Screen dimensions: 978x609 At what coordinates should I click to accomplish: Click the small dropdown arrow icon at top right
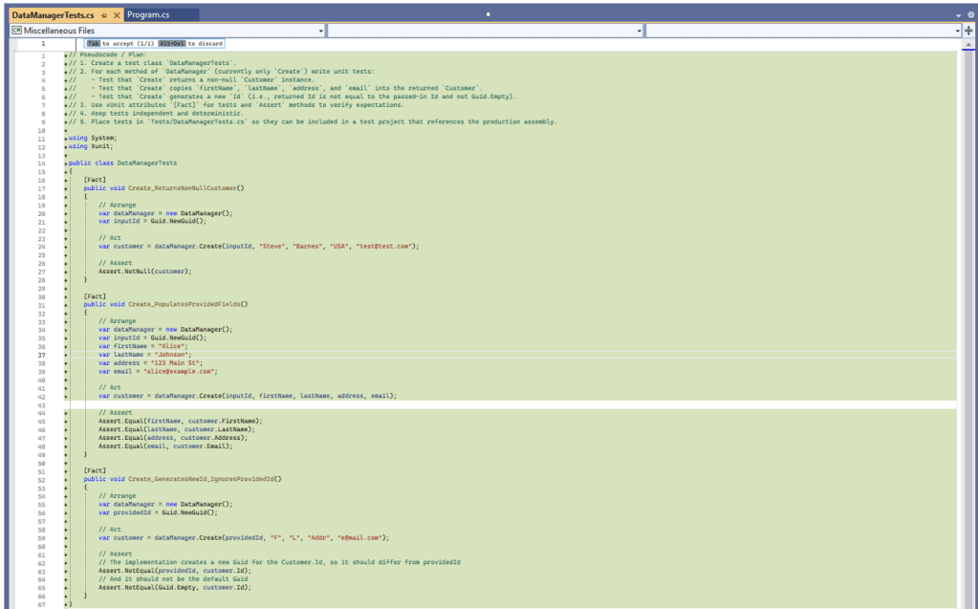tap(957, 15)
